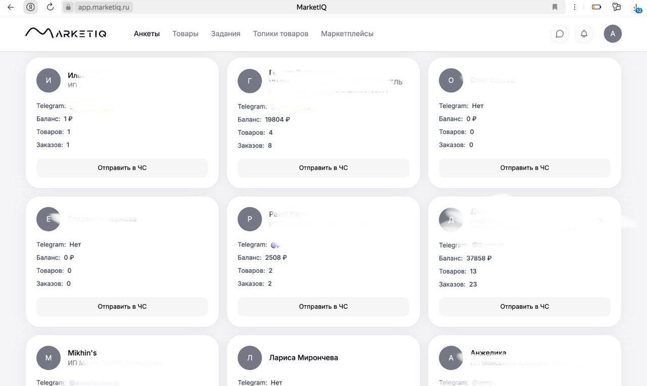Click the balance value 1 ₽
647x386 pixels.
click(68, 119)
